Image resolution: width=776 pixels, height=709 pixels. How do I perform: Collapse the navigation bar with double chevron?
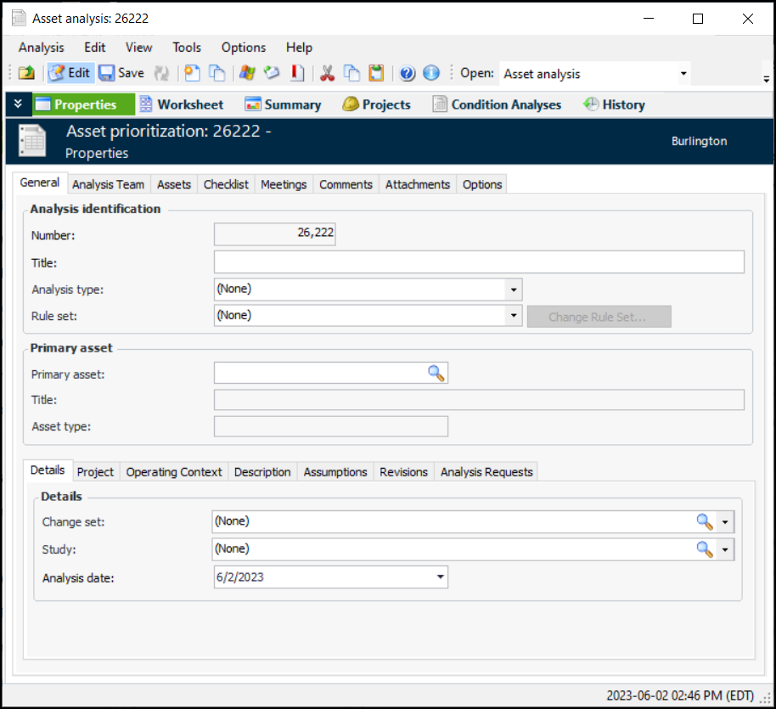(18, 104)
